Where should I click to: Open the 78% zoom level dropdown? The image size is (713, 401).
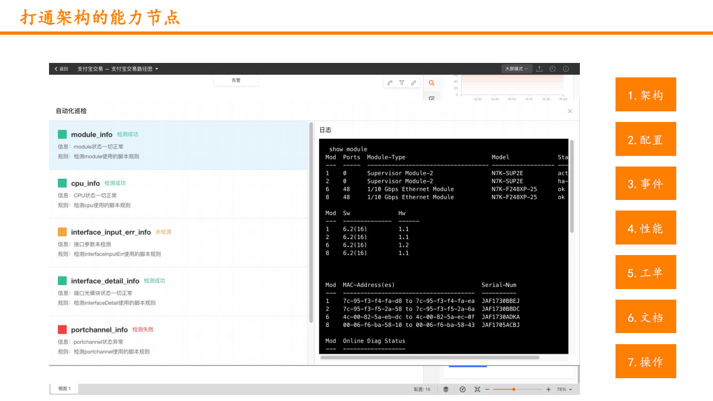[564, 389]
